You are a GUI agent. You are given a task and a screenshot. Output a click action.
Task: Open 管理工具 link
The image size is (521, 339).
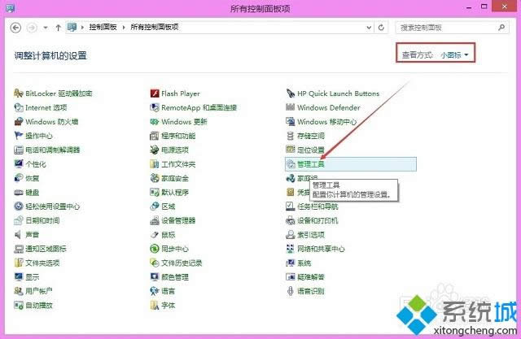[310, 163]
